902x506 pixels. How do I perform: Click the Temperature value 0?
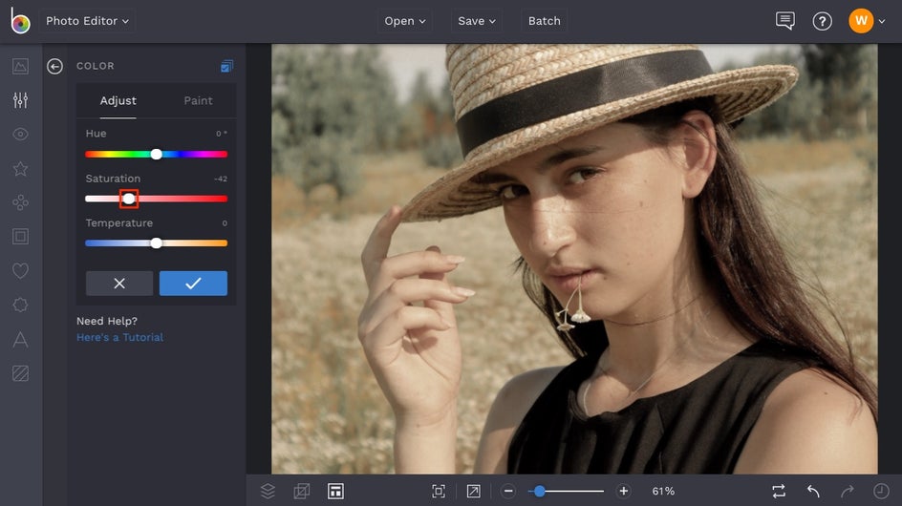[x=225, y=223]
